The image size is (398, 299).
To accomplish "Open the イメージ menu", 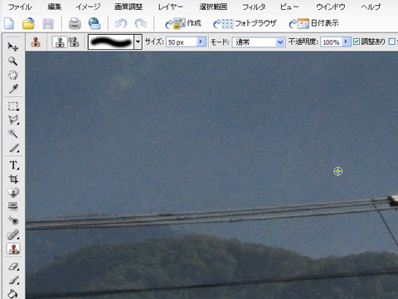I will click(x=89, y=7).
